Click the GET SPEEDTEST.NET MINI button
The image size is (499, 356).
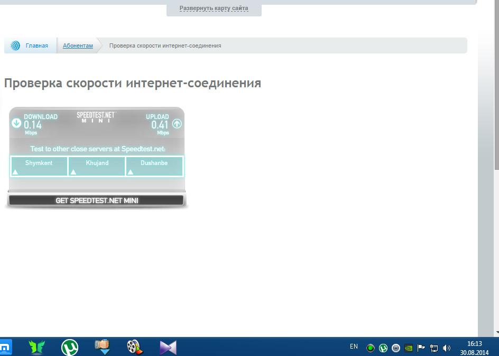pos(96,200)
